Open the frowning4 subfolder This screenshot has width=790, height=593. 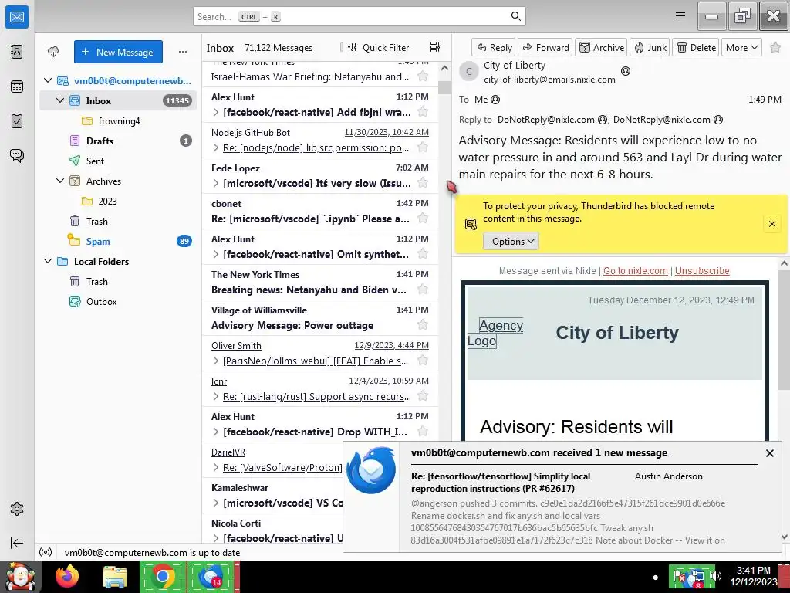(x=118, y=120)
